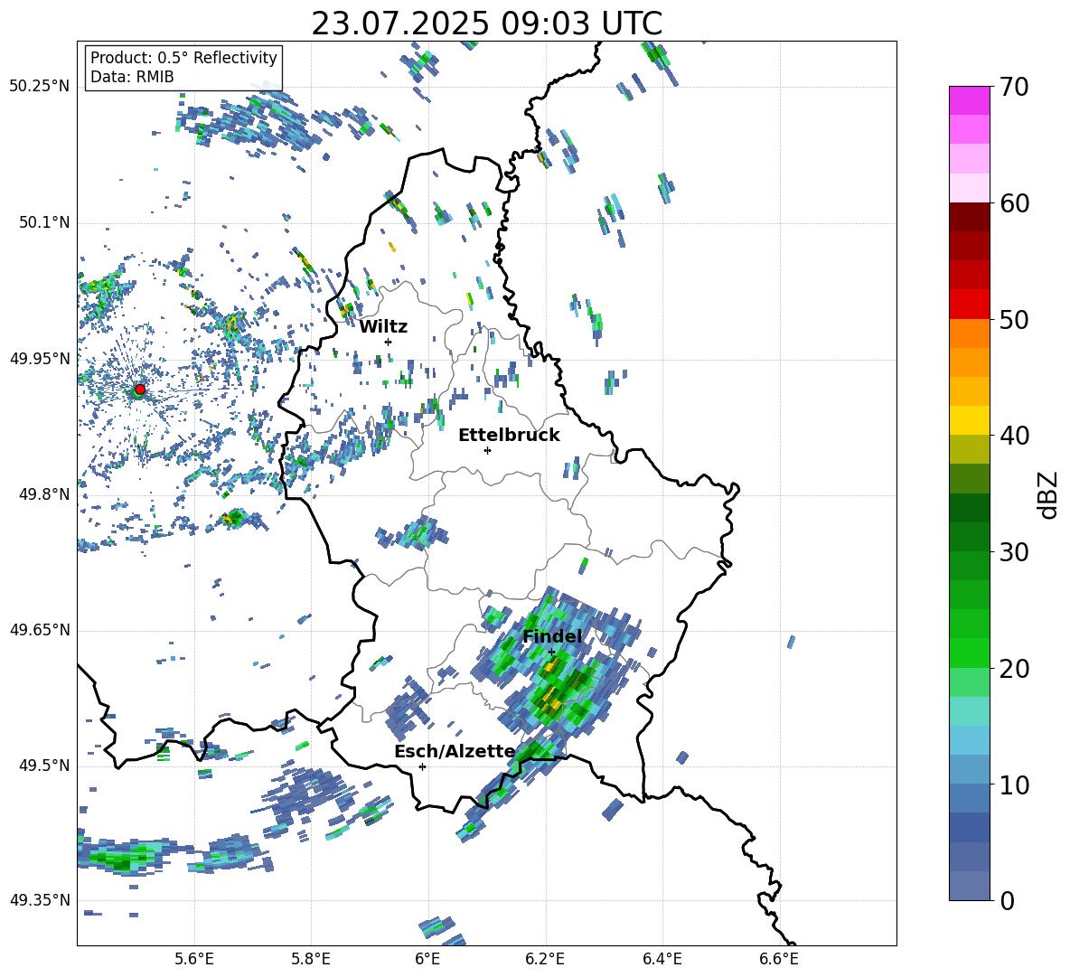1070x977 pixels.
Task: Click the Findel city label
Action: (552, 636)
